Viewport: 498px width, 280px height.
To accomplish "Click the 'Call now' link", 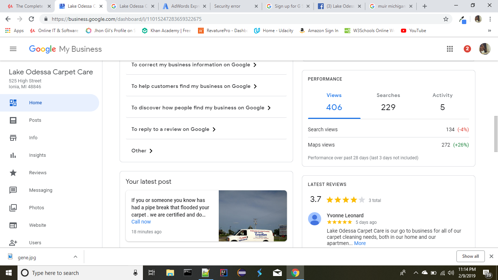I will pyautogui.click(x=141, y=222).
